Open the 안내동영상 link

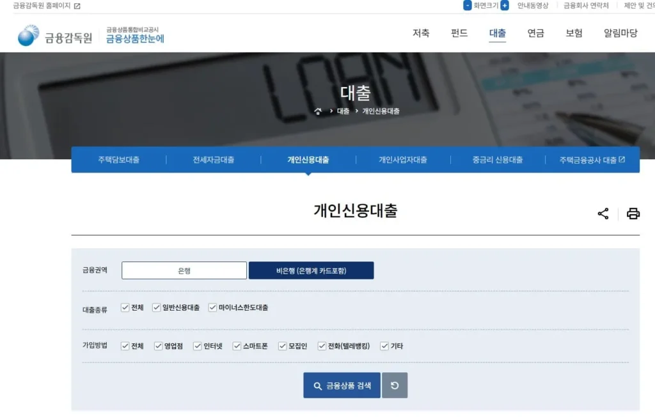tap(533, 5)
